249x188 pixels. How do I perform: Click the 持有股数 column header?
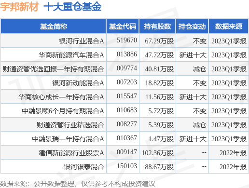pos(157,27)
